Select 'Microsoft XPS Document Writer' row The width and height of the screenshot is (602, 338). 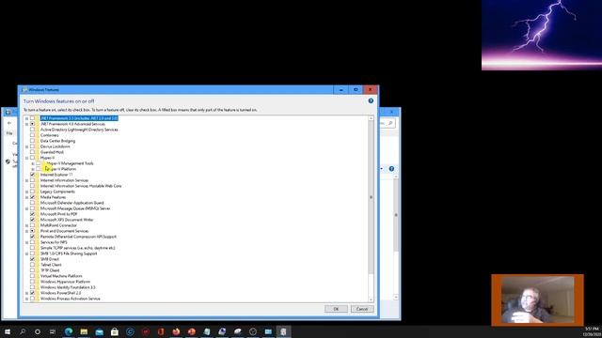(67, 220)
